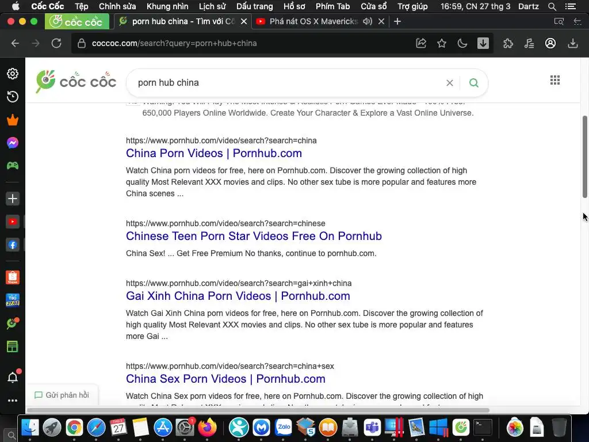The width and height of the screenshot is (589, 442).
Task: Open sidebar settings gear icon
Action: pyautogui.click(x=13, y=74)
